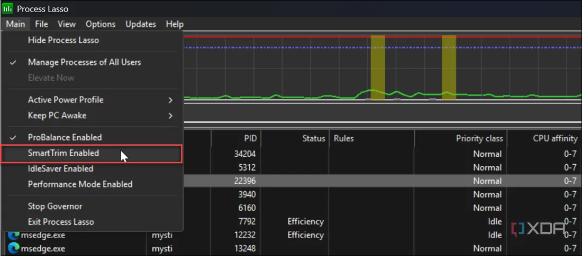This screenshot has height=256, width=582.
Task: Click Normal priority for PID 13248
Action: point(487,249)
